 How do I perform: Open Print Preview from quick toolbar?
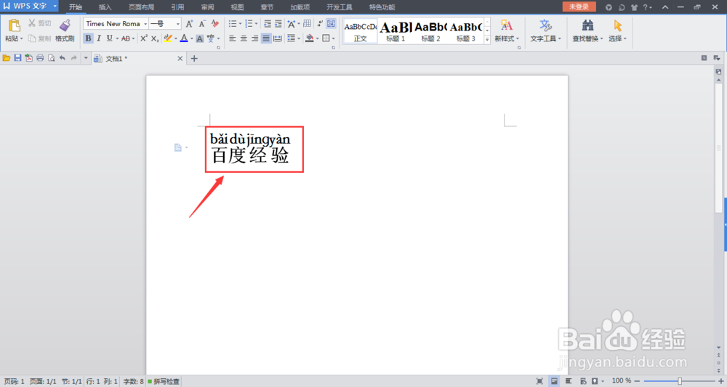click(x=51, y=58)
